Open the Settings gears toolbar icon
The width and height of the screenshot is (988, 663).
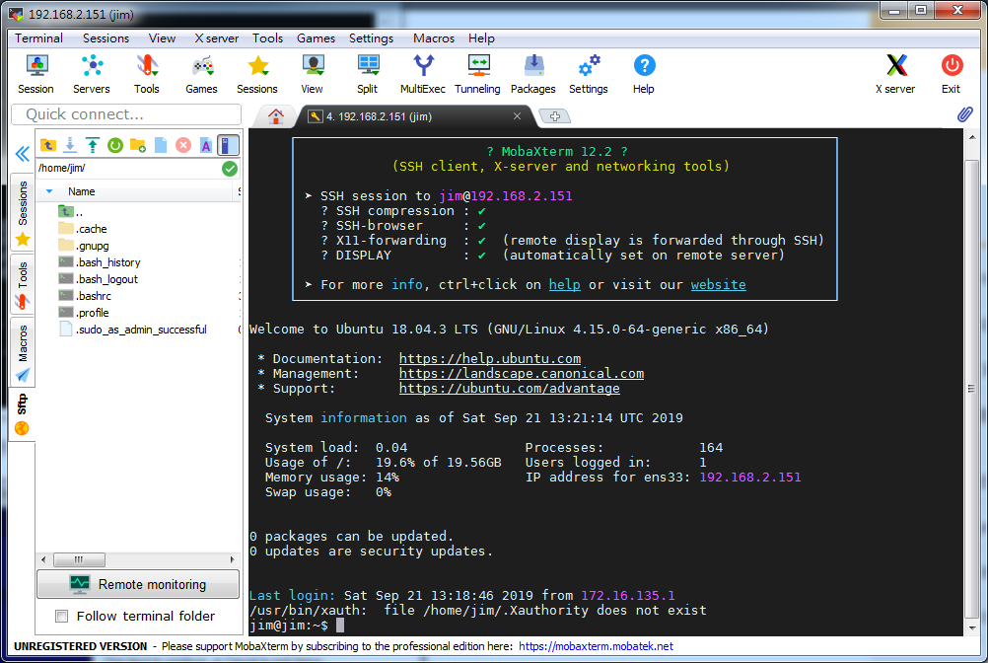[x=589, y=74]
